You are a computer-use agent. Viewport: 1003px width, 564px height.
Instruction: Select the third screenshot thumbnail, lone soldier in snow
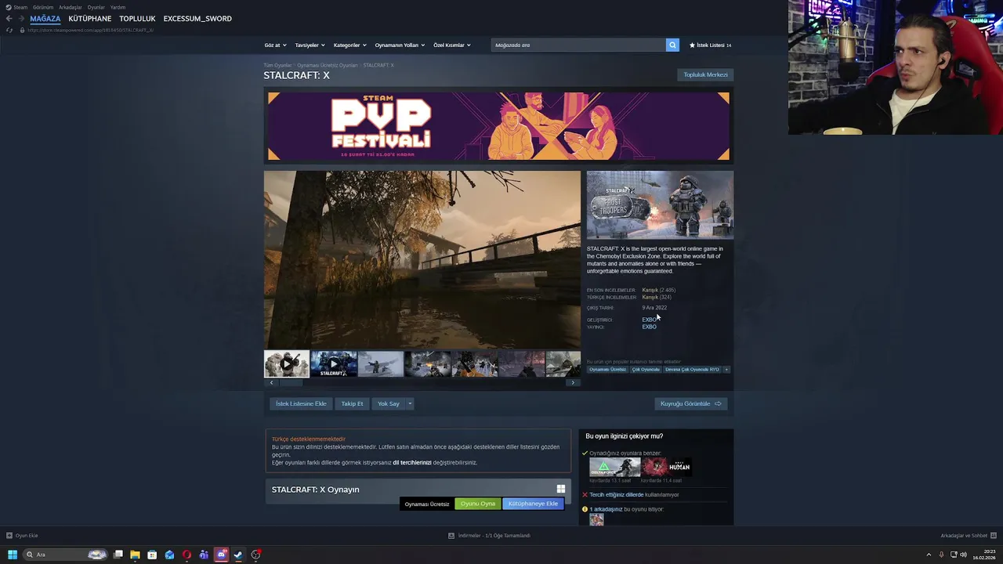[x=381, y=363]
